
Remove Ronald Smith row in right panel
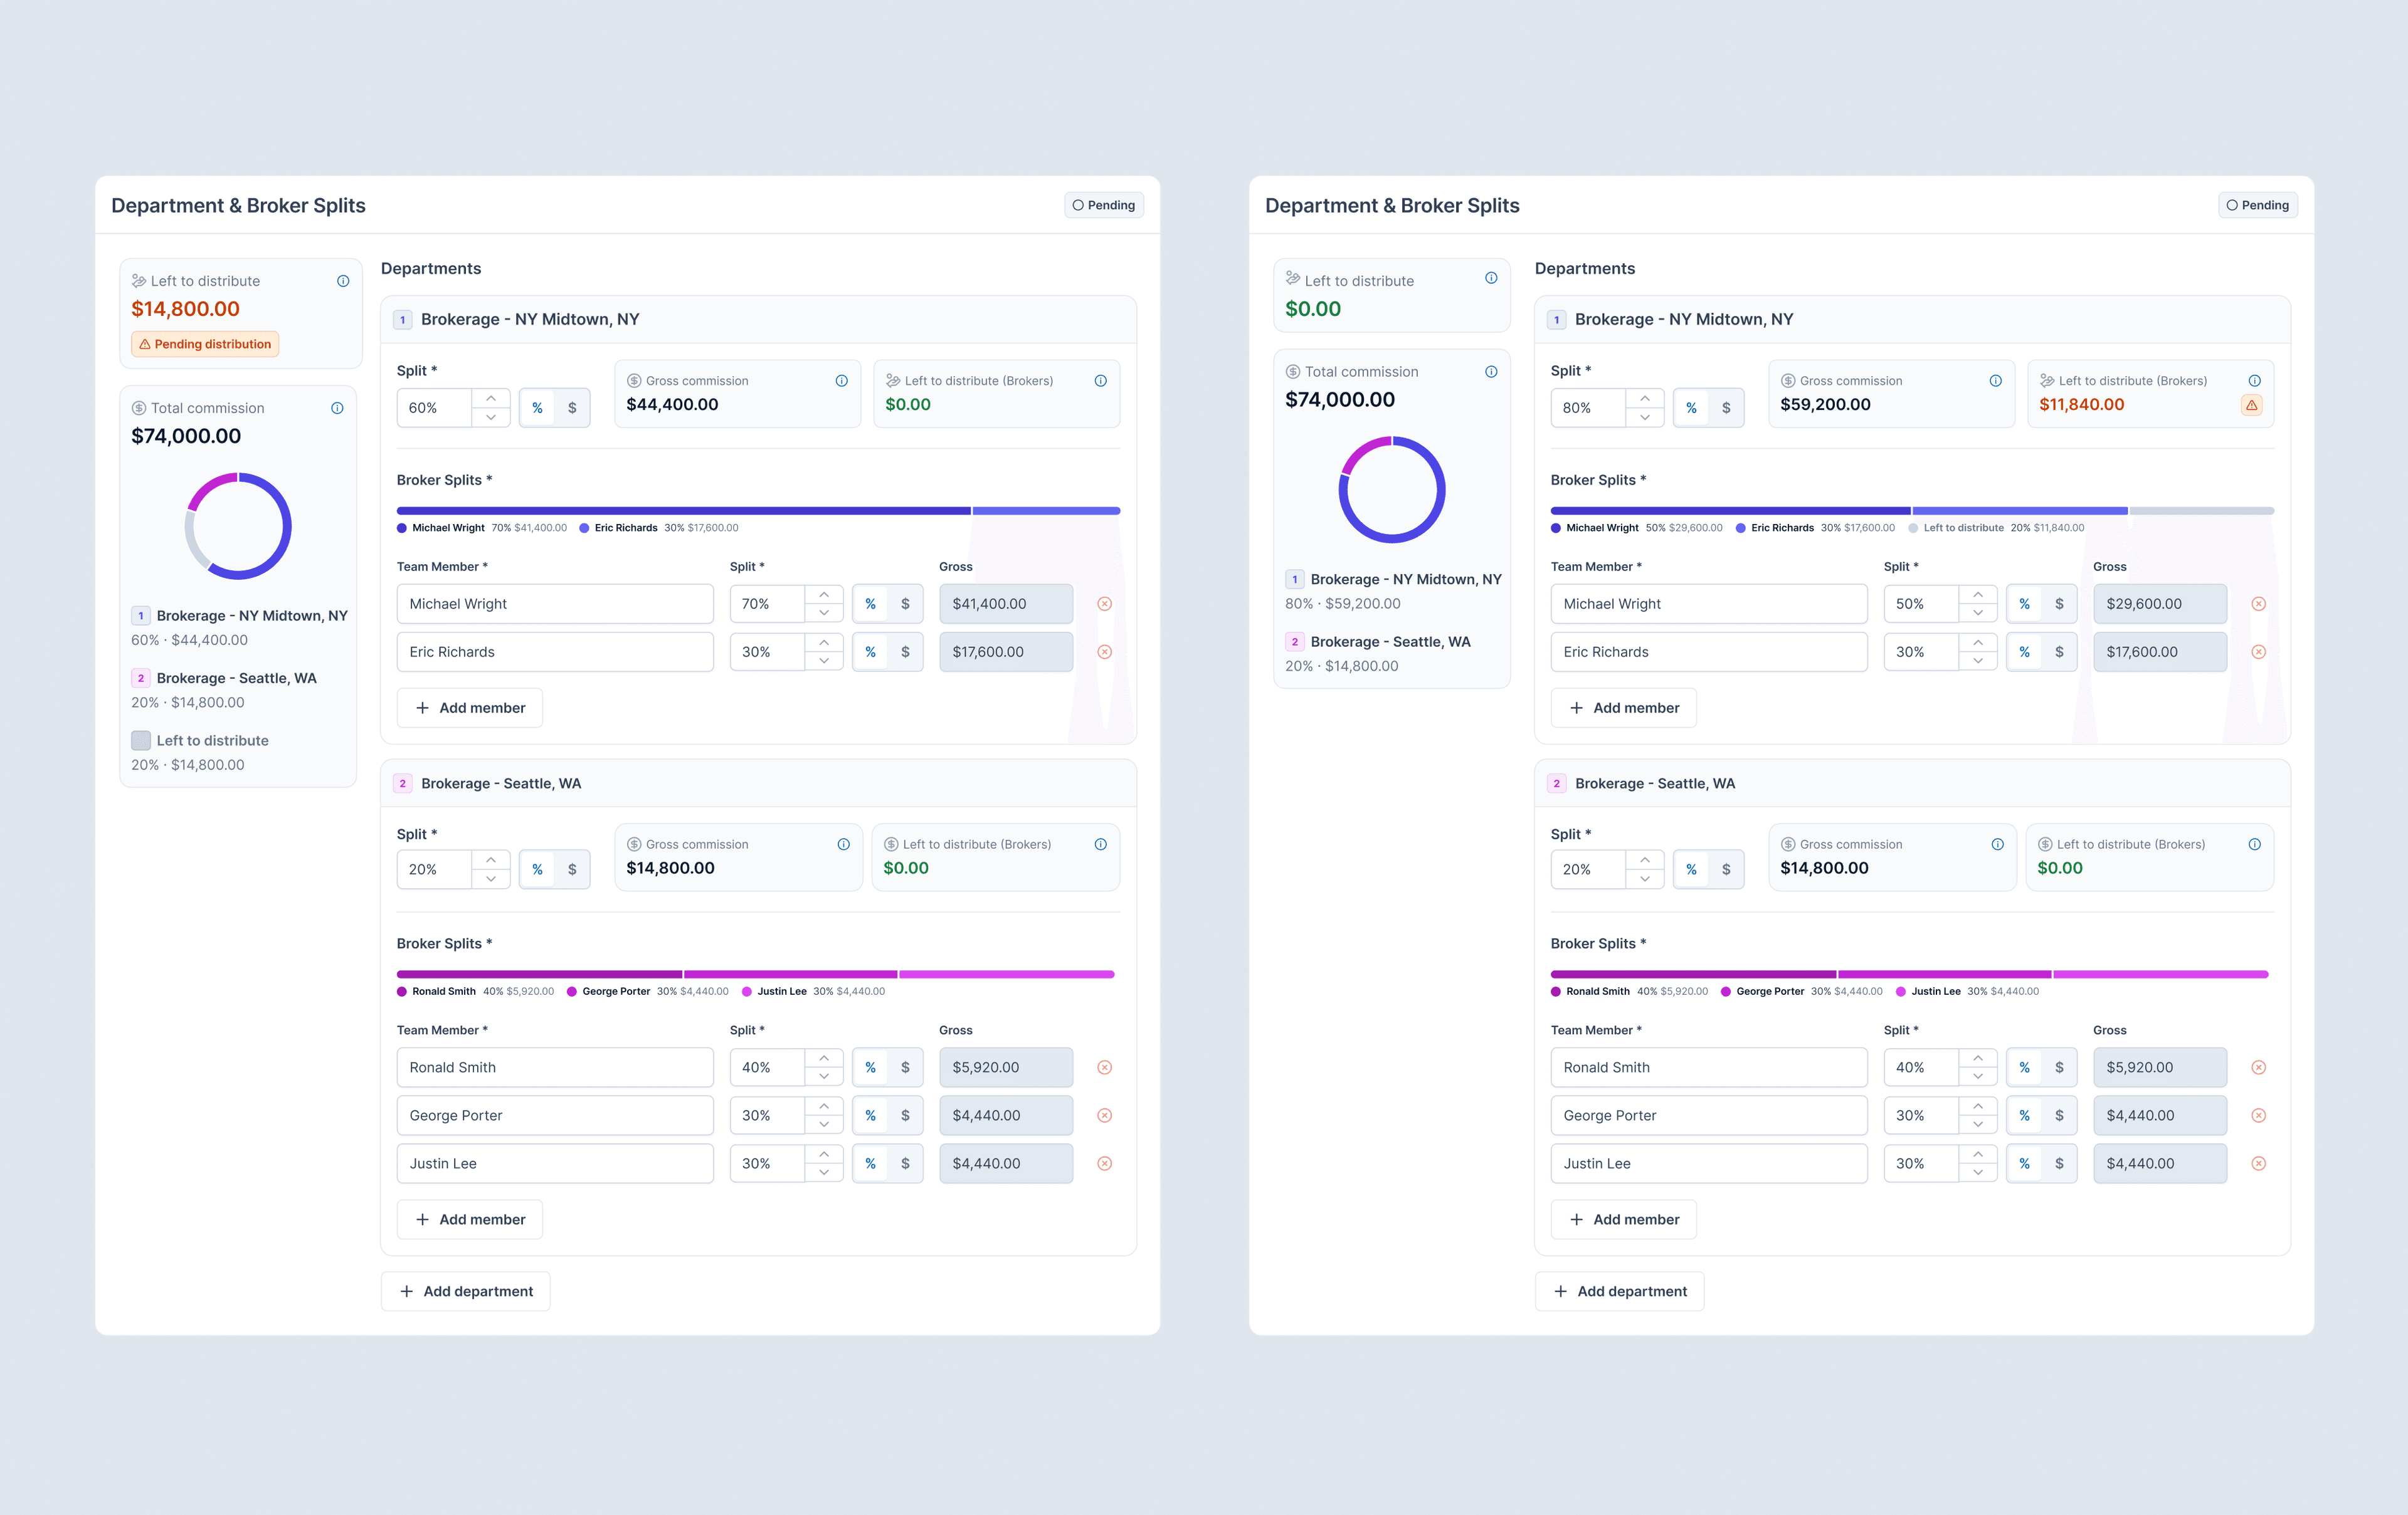click(2258, 1067)
